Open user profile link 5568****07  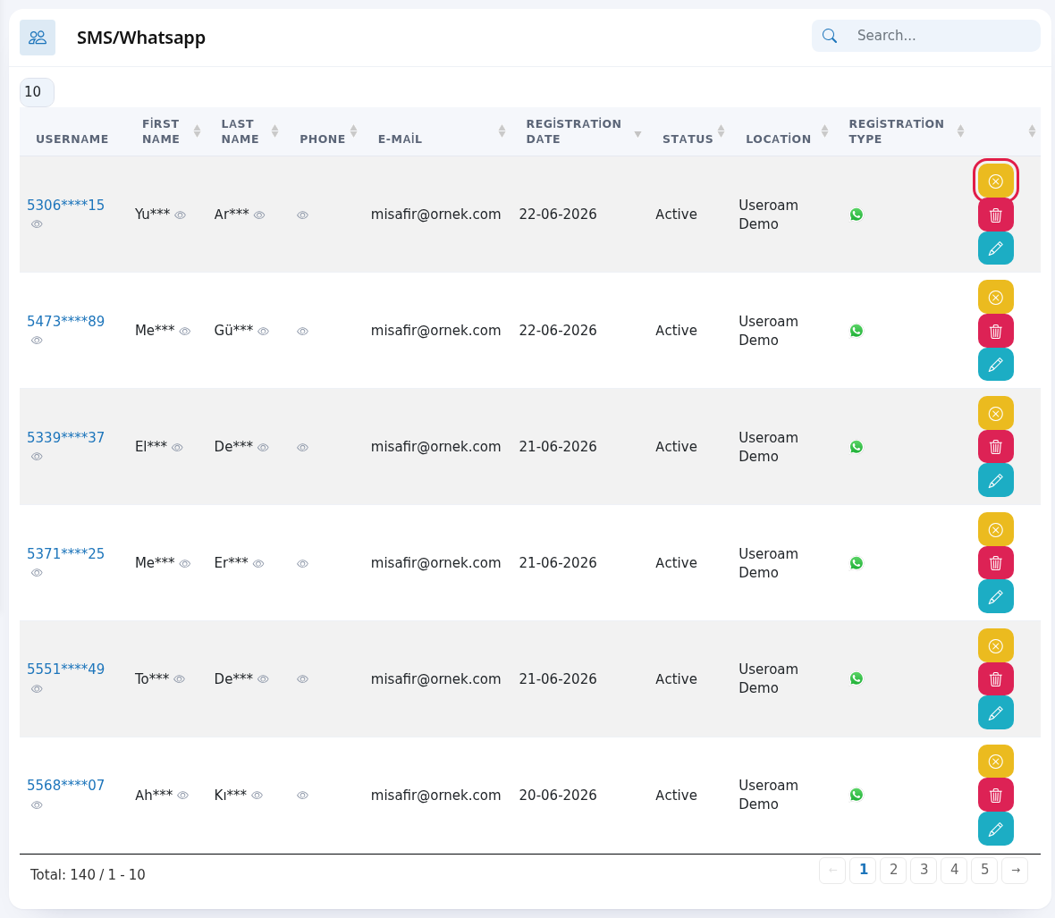click(x=66, y=786)
